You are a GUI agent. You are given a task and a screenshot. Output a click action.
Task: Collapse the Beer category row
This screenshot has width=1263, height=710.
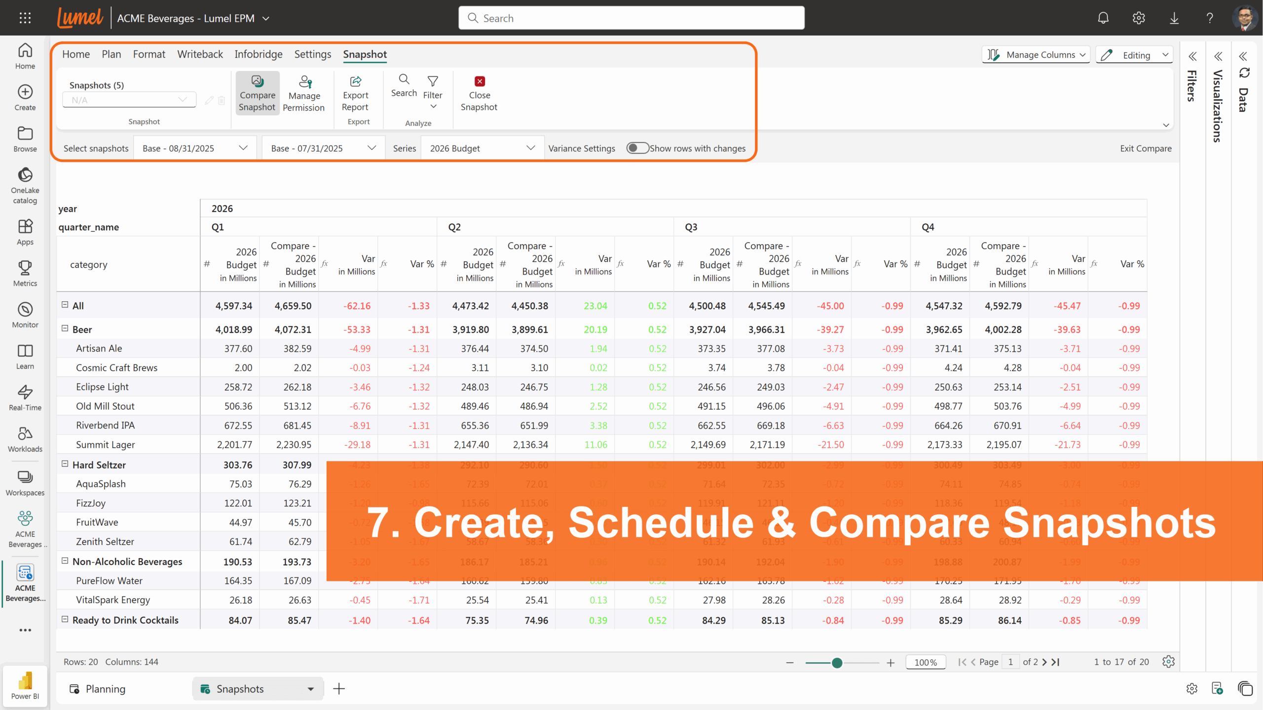(x=65, y=328)
